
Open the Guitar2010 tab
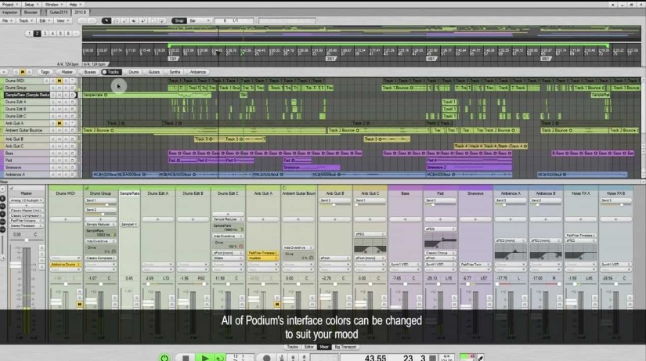coord(59,13)
